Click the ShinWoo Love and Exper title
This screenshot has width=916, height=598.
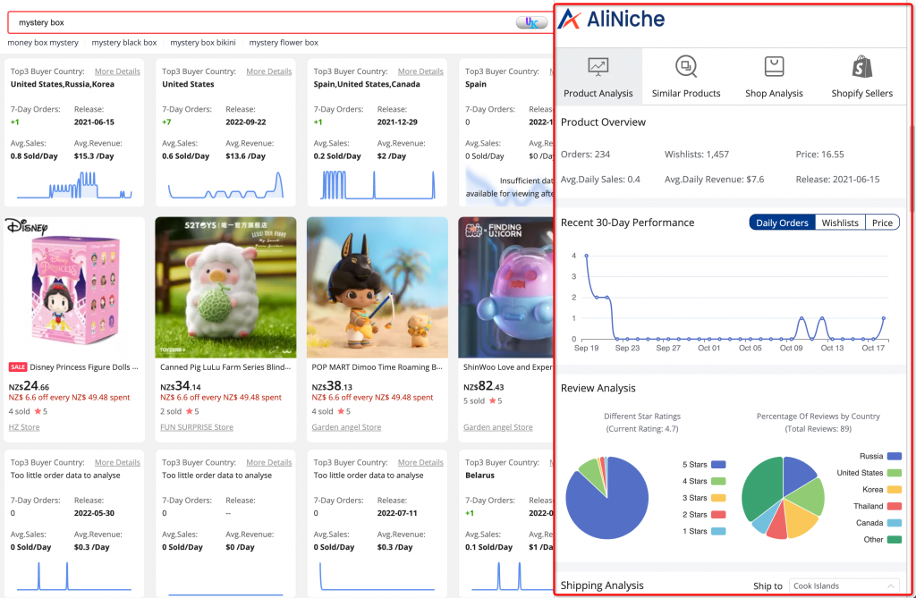pyautogui.click(x=508, y=367)
